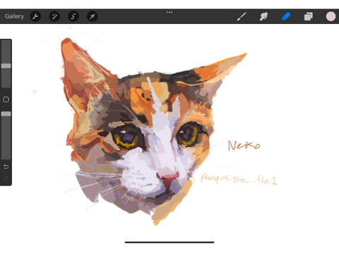Screen dimensions: 339x254
Task: Click the handwritten 'Neko' text
Action: tap(244, 145)
